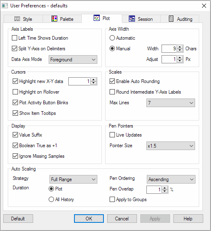
Task: Click the Default button
Action: coord(18,218)
